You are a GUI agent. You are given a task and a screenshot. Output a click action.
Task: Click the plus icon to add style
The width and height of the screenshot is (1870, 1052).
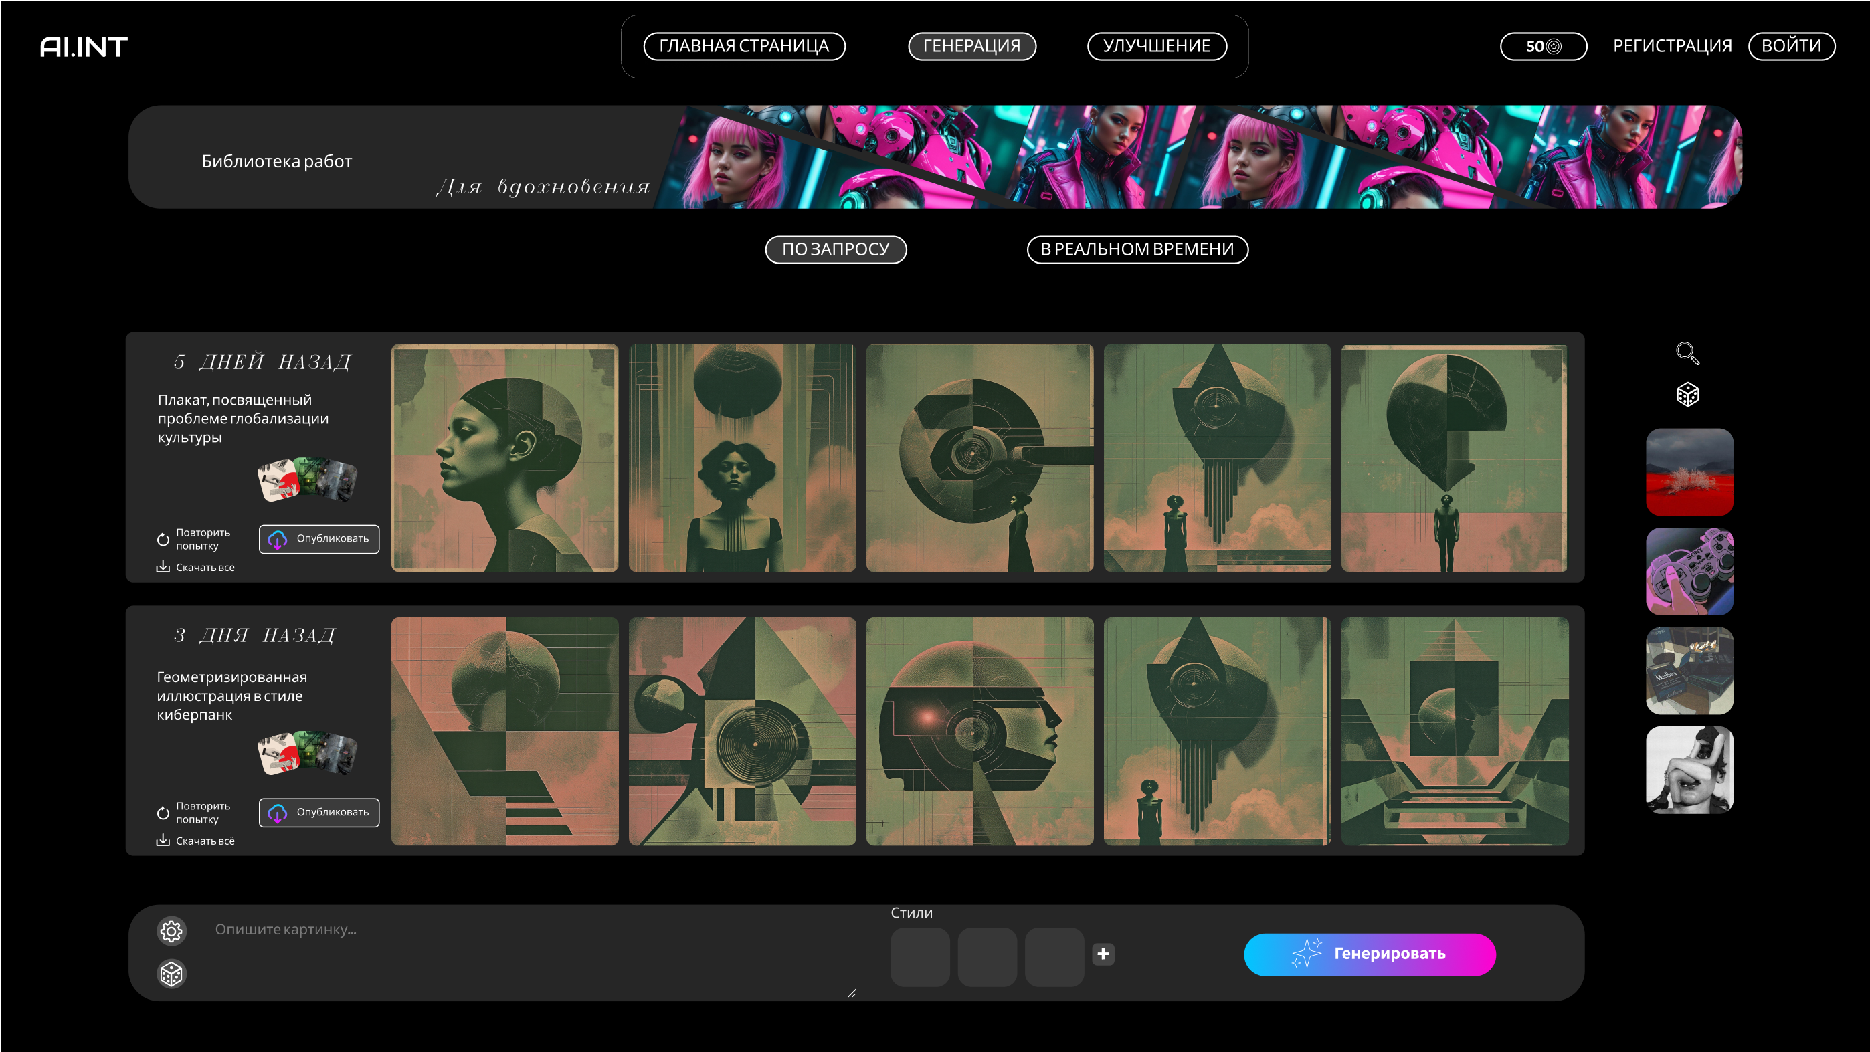1103,954
